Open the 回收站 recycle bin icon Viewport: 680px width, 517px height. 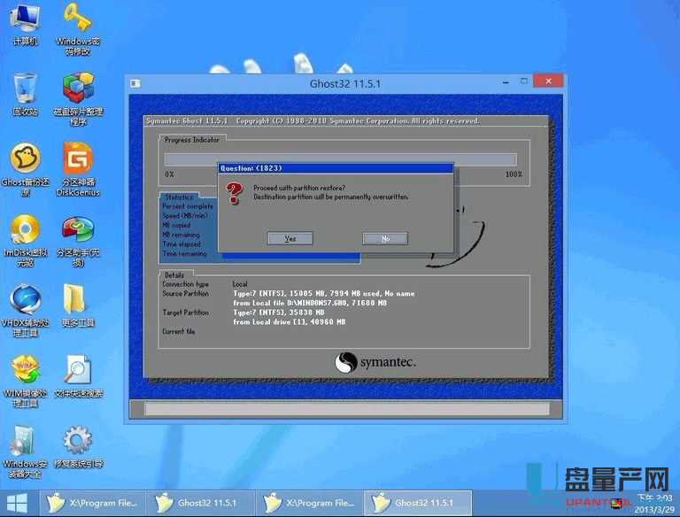coord(25,95)
